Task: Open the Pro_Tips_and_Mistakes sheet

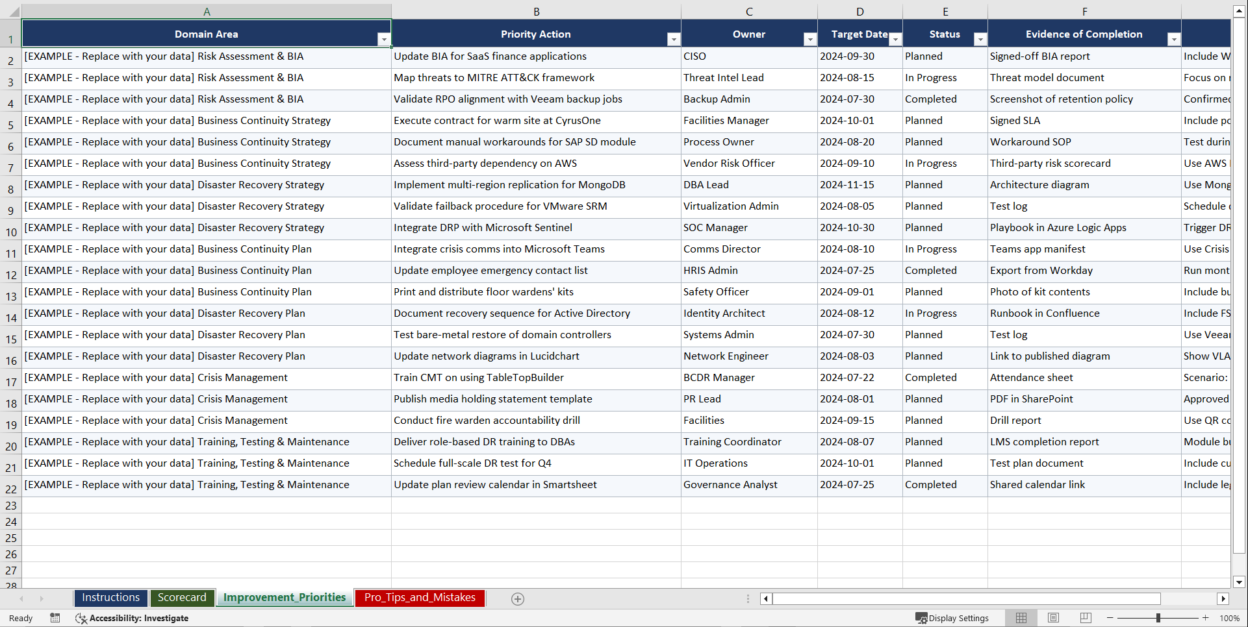Action: tap(419, 598)
